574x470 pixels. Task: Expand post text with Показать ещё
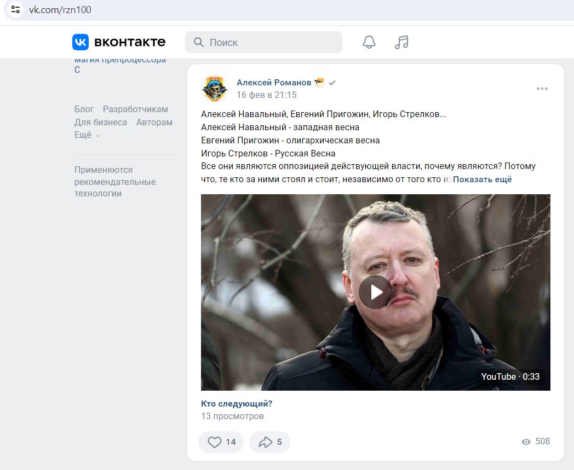[482, 179]
